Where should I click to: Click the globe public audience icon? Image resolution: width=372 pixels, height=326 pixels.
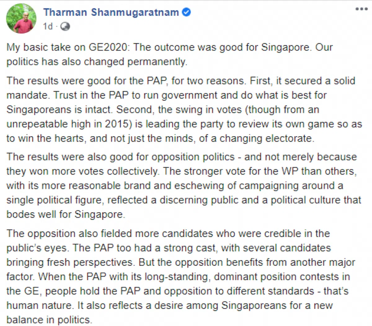[65, 27]
